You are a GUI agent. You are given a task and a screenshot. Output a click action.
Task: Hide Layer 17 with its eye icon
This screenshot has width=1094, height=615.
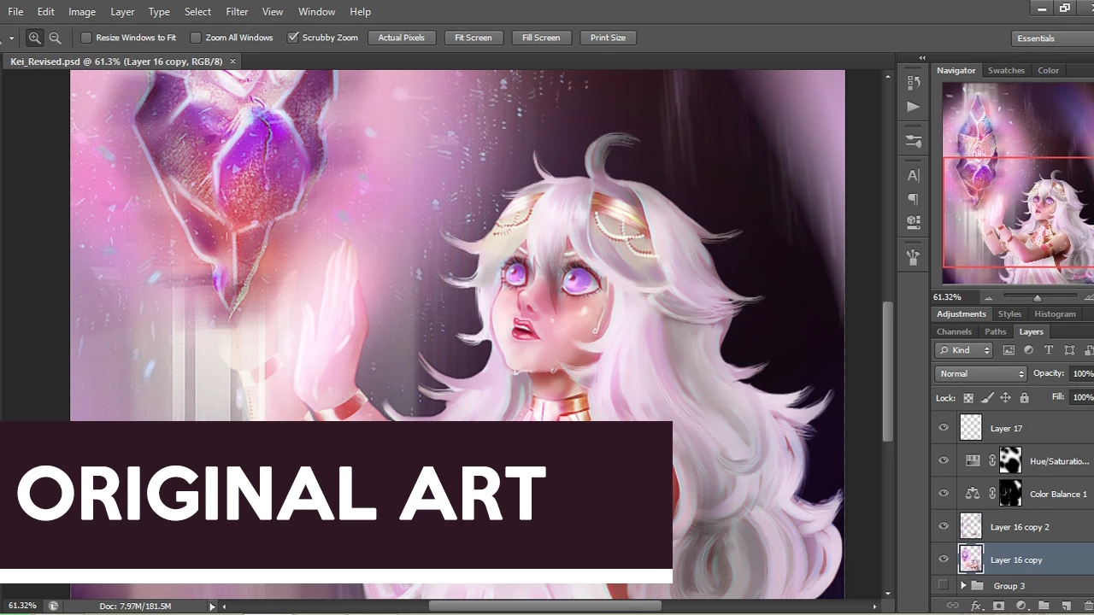[944, 428]
